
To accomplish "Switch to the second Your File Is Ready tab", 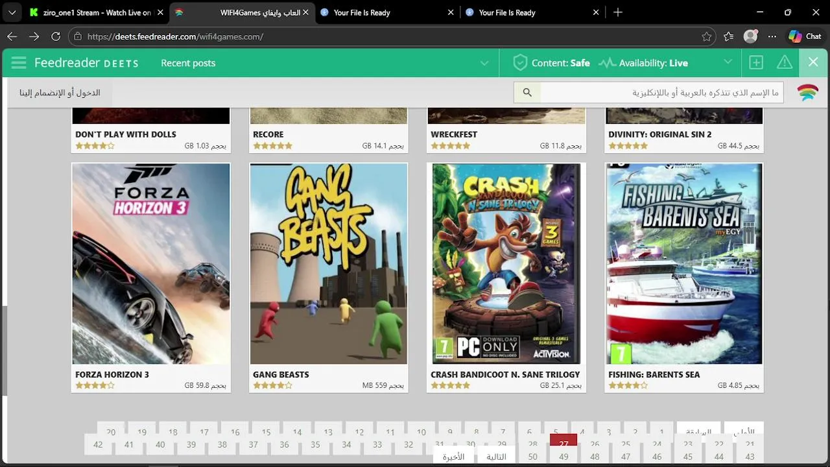I will point(532,12).
